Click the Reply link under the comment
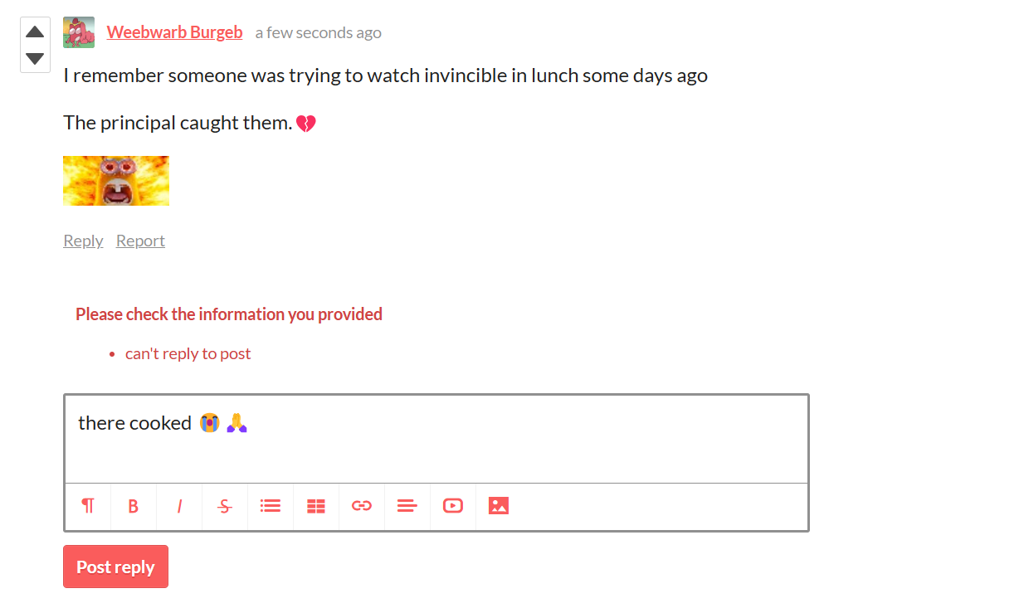The width and height of the screenshot is (1019, 608). point(83,241)
